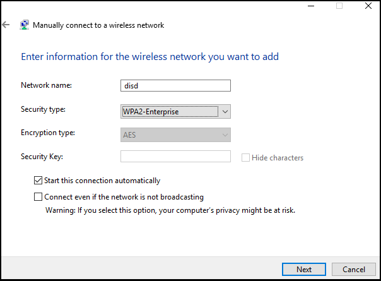Open the Security type dropdown arrow

(x=225, y=112)
